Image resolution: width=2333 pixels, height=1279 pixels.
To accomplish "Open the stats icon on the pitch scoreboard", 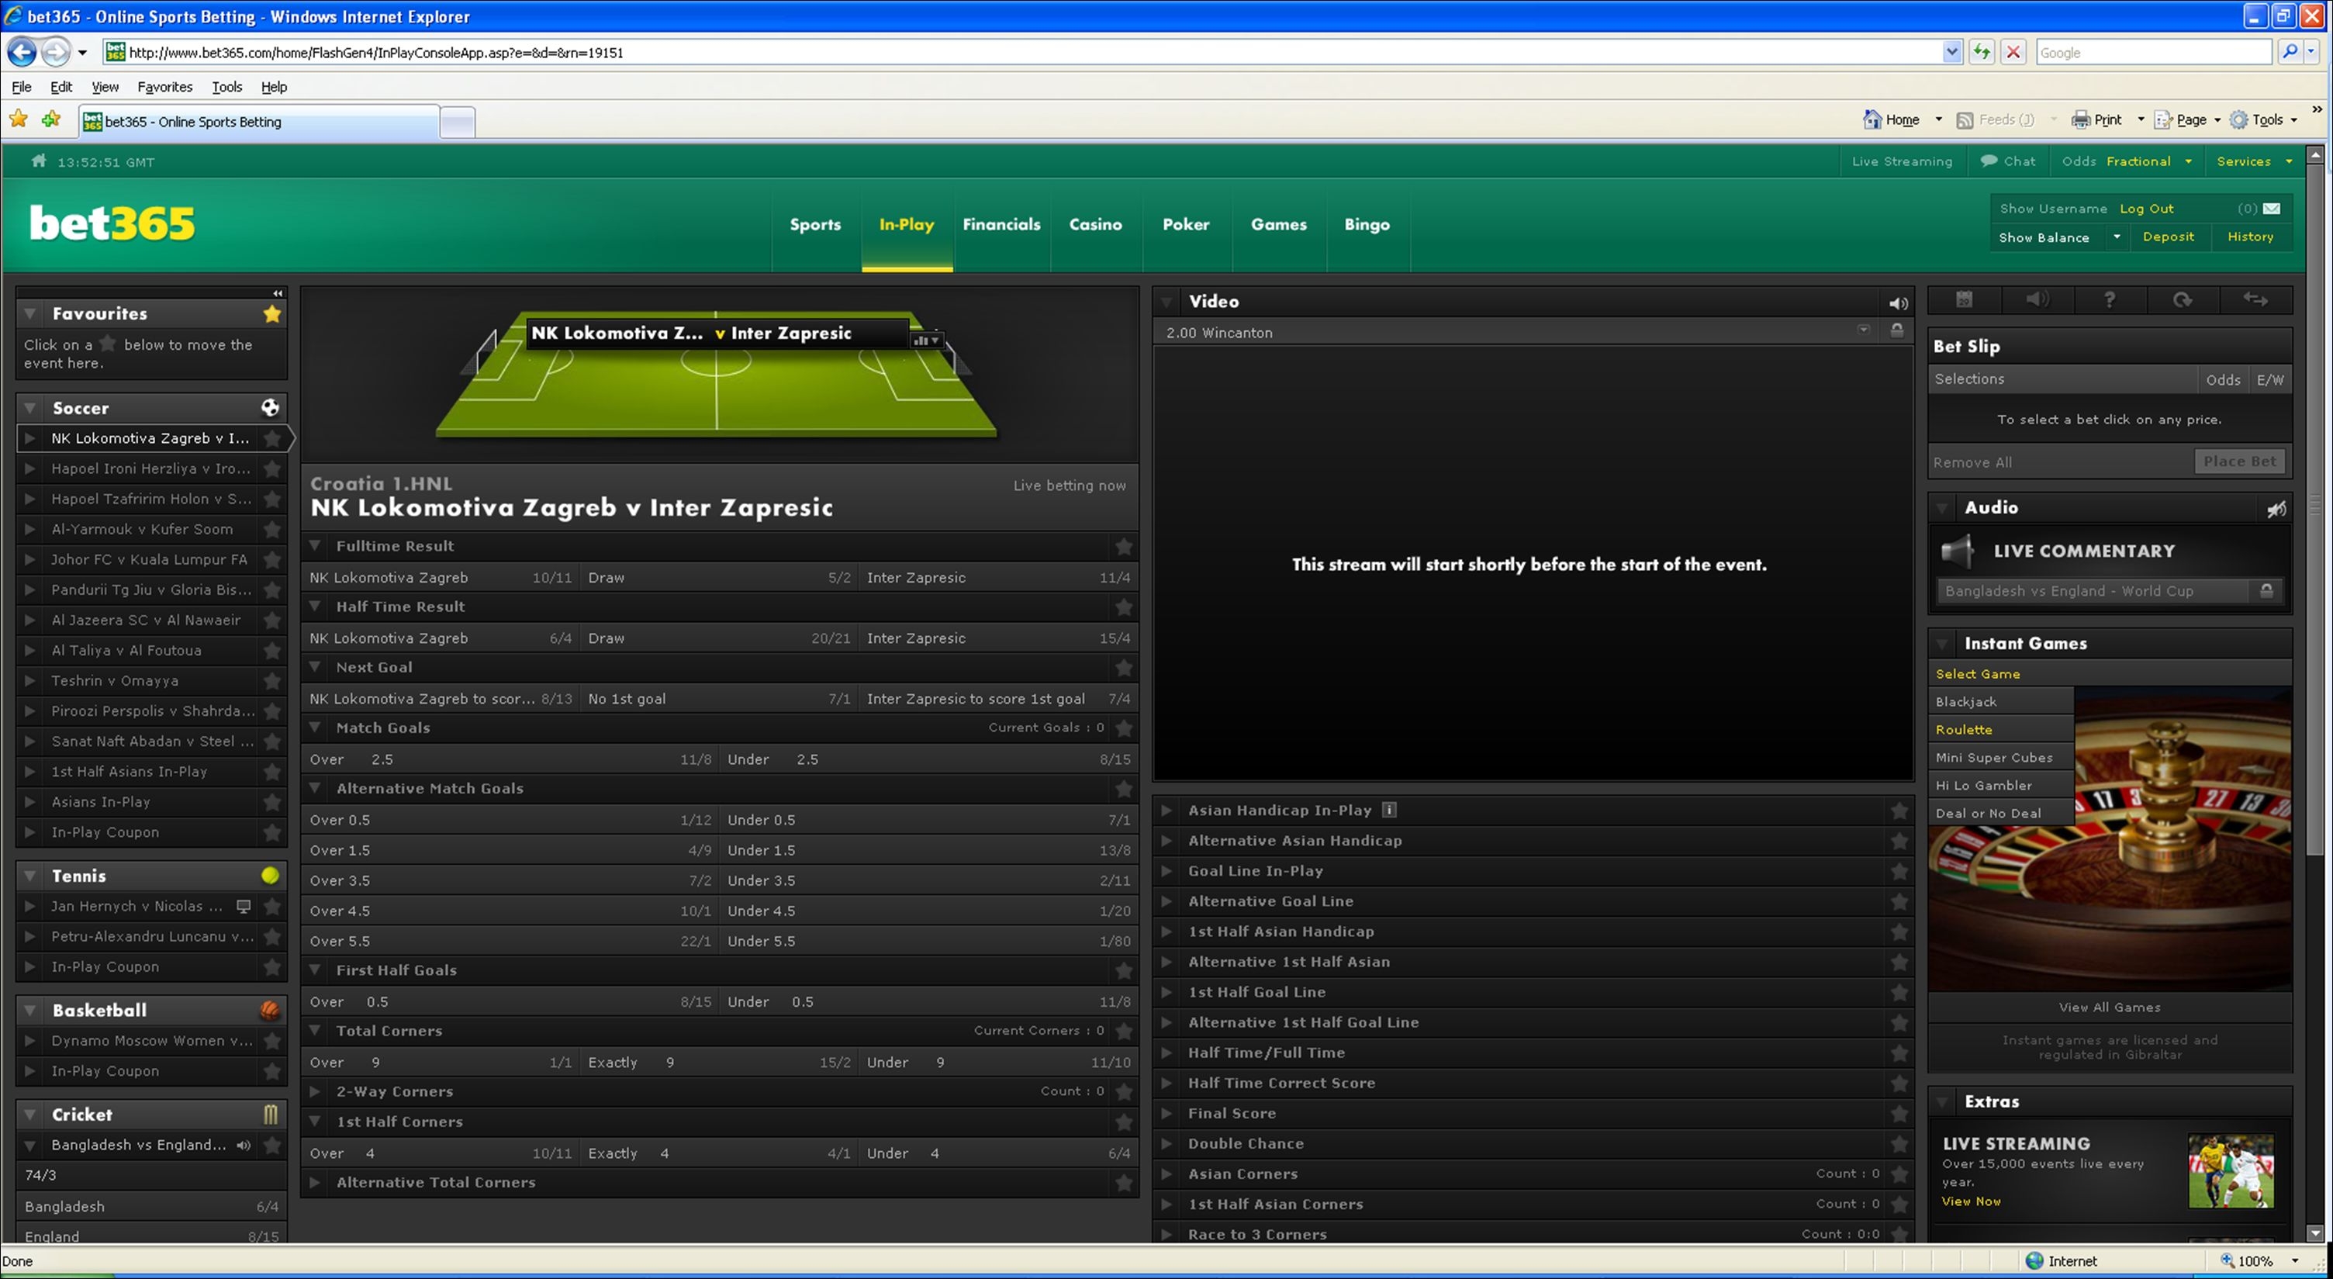I will pyautogui.click(x=927, y=340).
